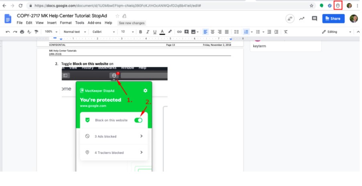
Task: Set right alignment
Action: tap(220, 32)
